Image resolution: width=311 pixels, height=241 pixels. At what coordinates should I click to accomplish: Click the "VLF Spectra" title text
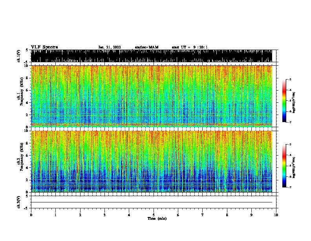click(44, 47)
